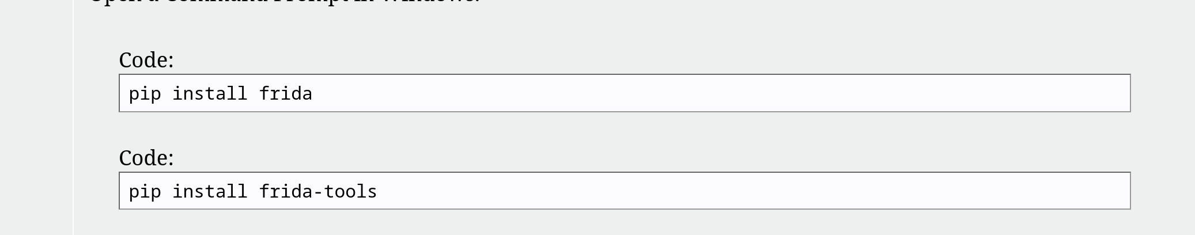Click empty right area of the second code box
1195x235 pixels.
click(x=864, y=191)
